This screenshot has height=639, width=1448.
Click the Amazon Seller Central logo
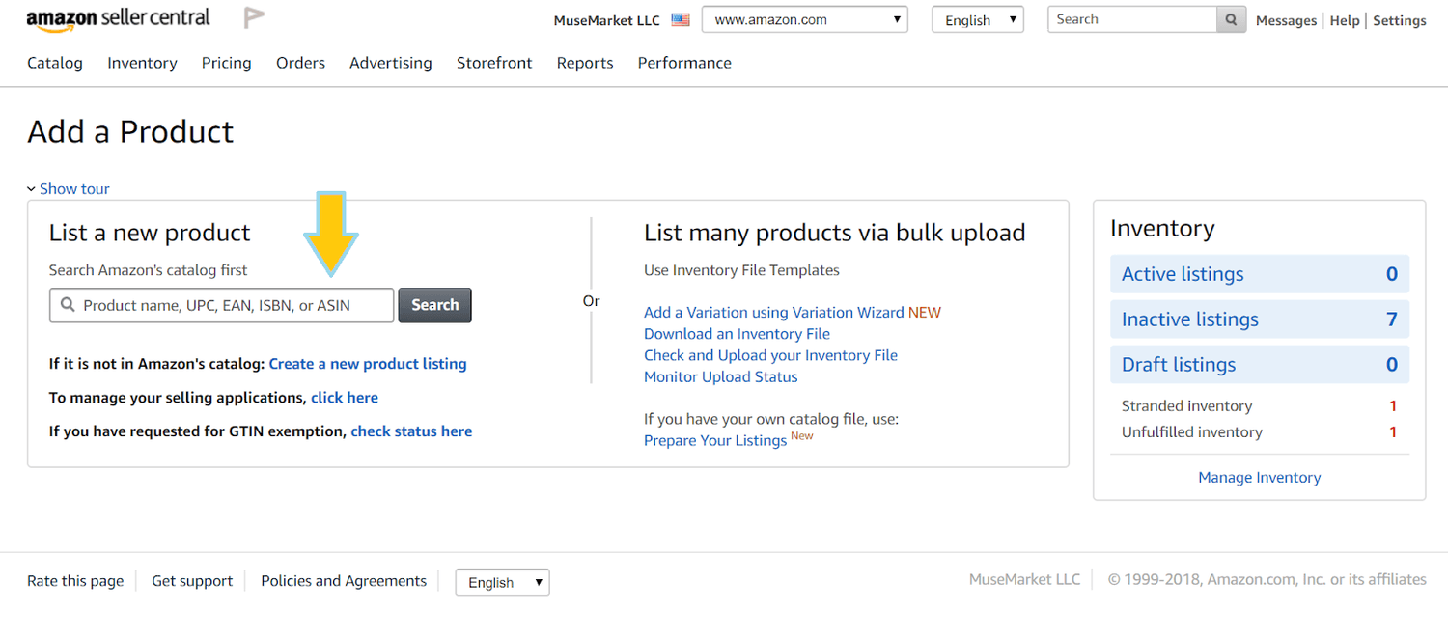[118, 19]
